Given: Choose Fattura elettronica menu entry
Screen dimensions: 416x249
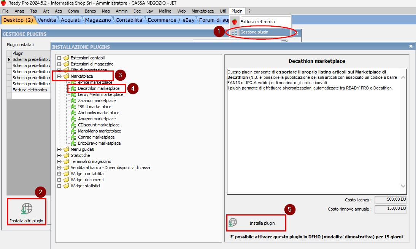Looking at the screenshot, I should (261, 22).
